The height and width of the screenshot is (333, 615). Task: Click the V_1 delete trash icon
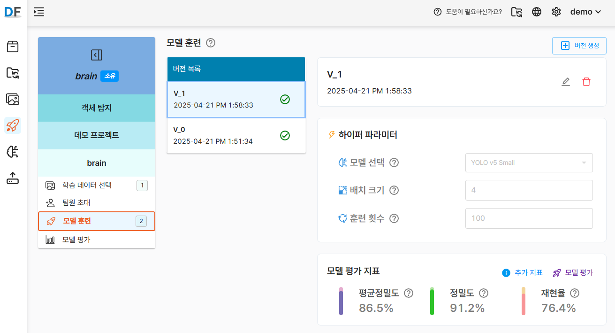[x=586, y=82]
